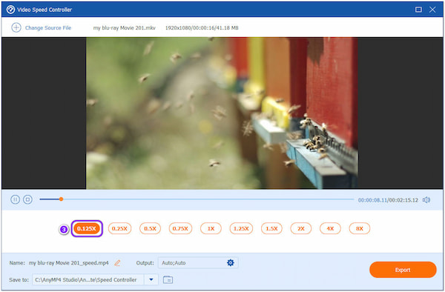This screenshot has width=445, height=292.
Task: Select 8X speed
Action: tap(360, 228)
